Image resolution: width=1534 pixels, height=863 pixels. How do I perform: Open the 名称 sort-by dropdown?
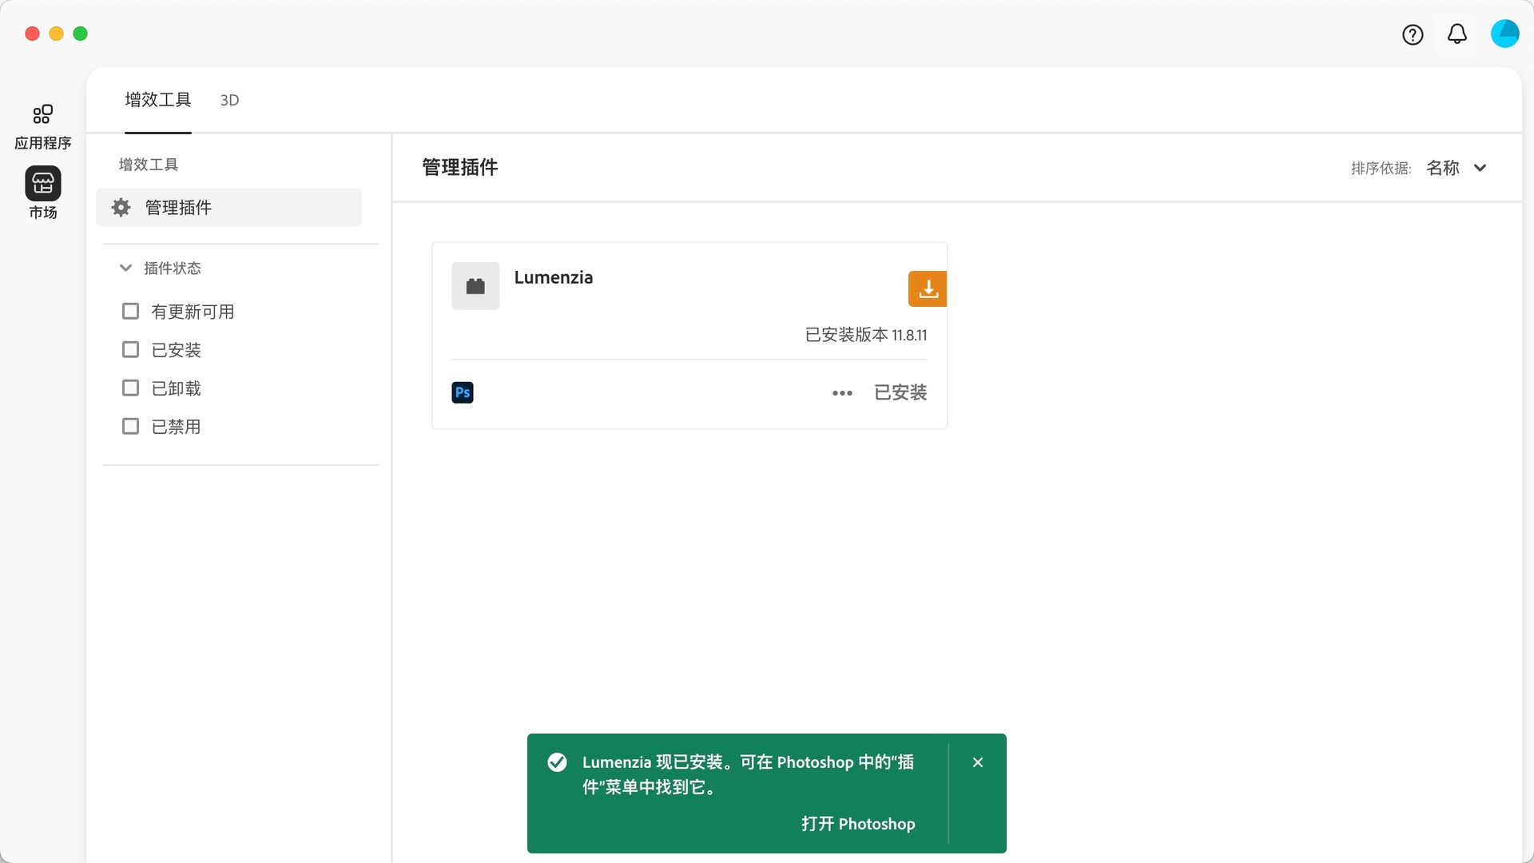tap(1456, 168)
